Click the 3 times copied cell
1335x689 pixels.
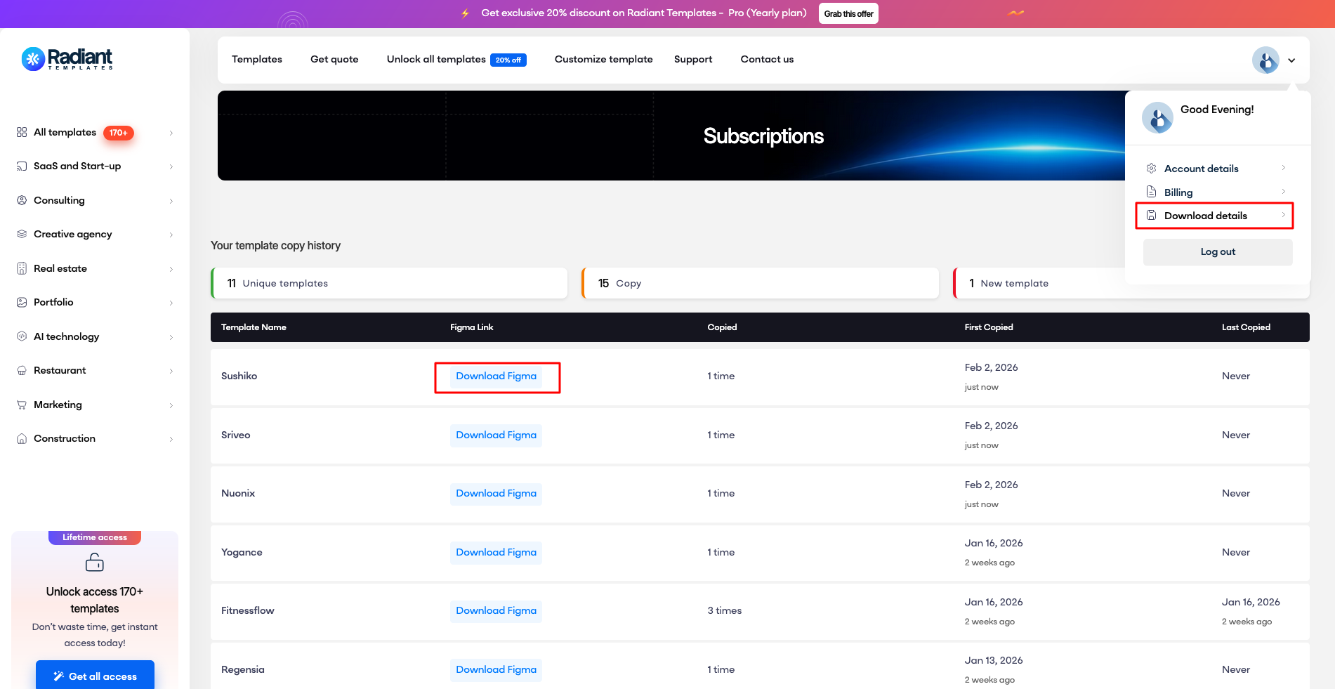(725, 611)
